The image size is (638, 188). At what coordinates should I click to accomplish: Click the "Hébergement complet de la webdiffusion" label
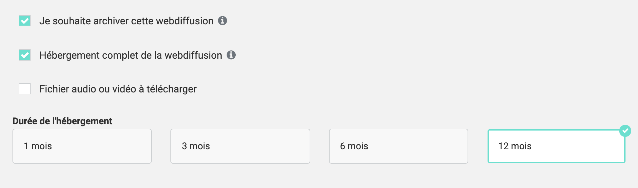point(130,55)
